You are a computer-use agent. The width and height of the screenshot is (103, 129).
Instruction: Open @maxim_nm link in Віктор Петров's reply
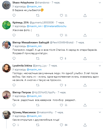(x=34, y=96)
